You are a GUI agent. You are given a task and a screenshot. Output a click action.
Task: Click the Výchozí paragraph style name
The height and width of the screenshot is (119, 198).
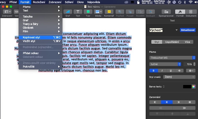point(156,30)
